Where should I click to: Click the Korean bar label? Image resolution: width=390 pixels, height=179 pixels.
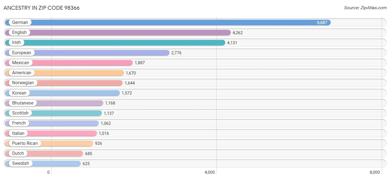tap(19, 93)
